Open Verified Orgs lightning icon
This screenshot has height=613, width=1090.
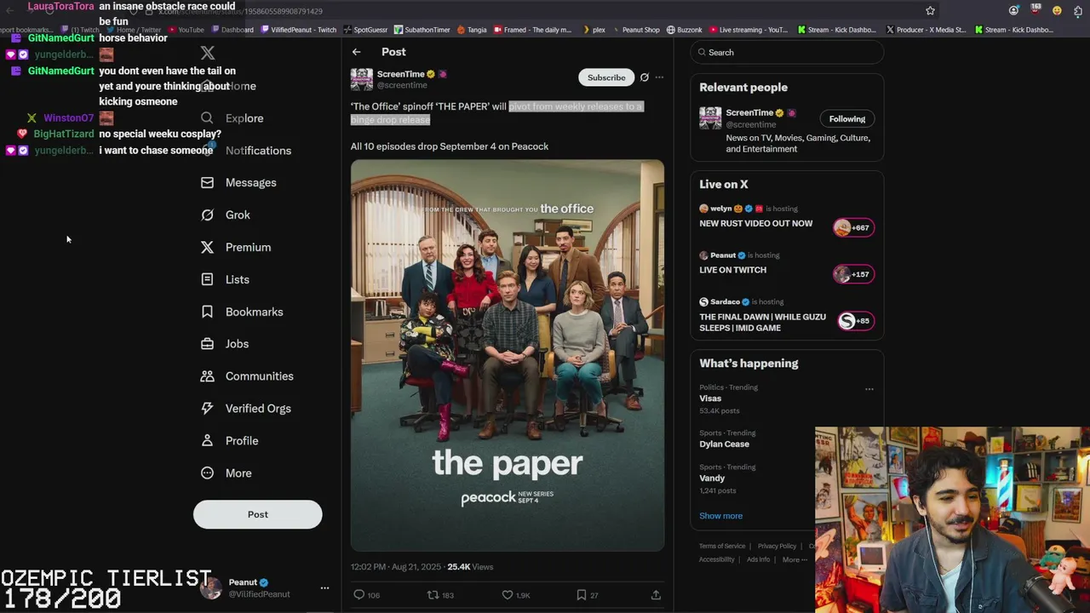[207, 409]
